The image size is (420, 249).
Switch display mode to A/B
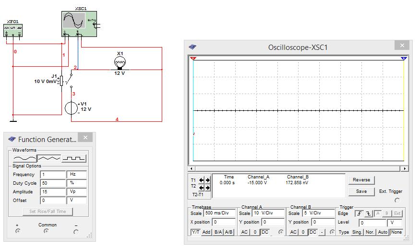point(228,232)
